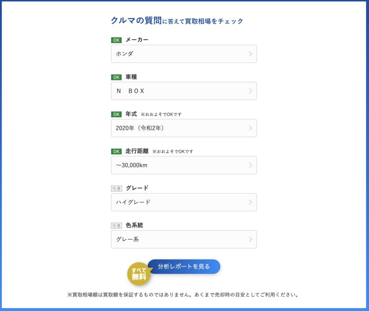Click the chevron arrow in 走行距離 field

[250, 165]
